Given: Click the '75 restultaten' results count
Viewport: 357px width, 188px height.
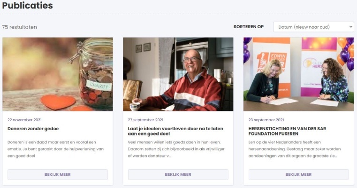Looking at the screenshot, I should (19, 27).
